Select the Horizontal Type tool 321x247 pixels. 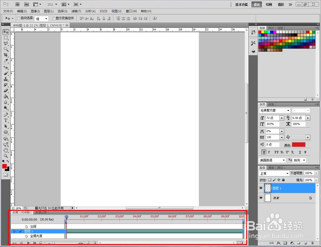(6, 121)
